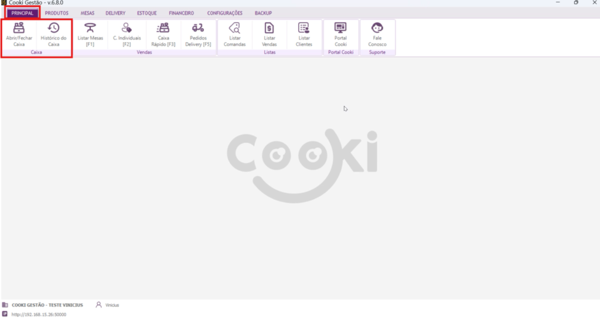Open C. Individuais [F2] comandas

[127, 34]
